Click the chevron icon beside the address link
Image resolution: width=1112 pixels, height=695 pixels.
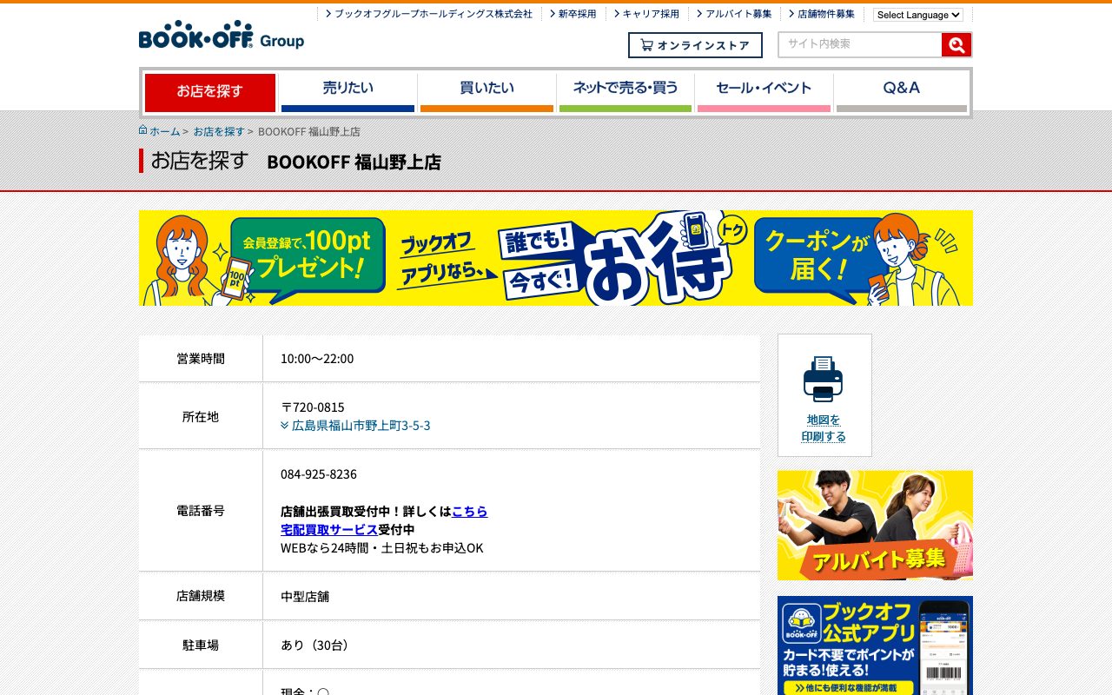[x=285, y=426]
